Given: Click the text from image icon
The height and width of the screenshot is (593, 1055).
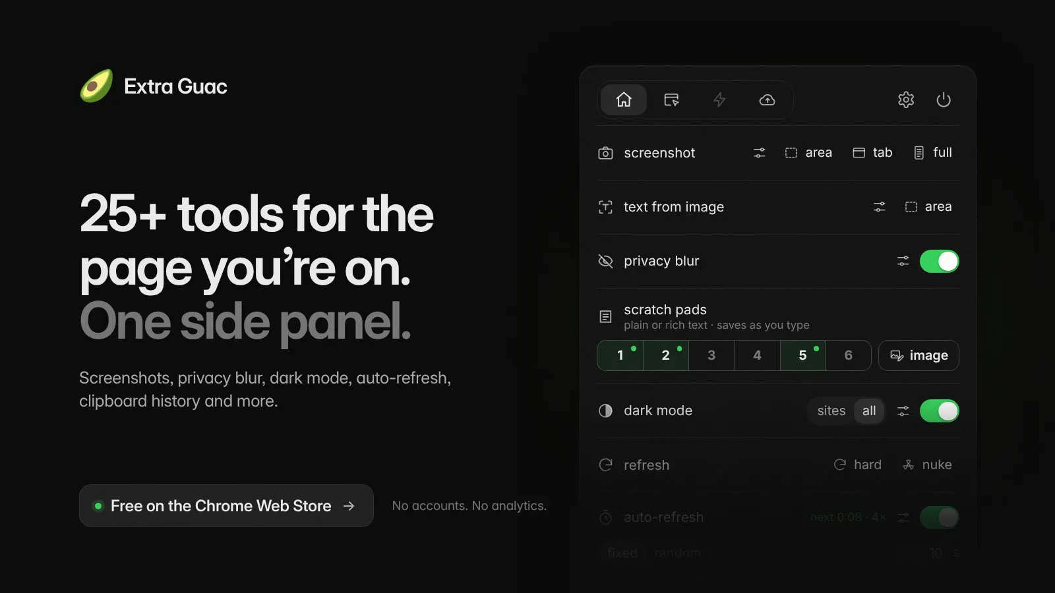Looking at the screenshot, I should point(605,207).
